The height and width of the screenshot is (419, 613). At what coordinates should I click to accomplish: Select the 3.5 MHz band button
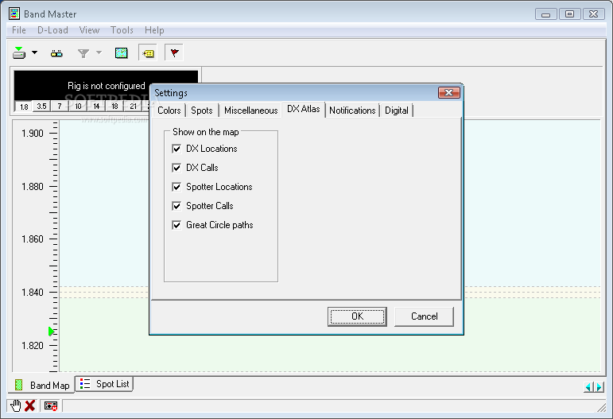point(42,107)
